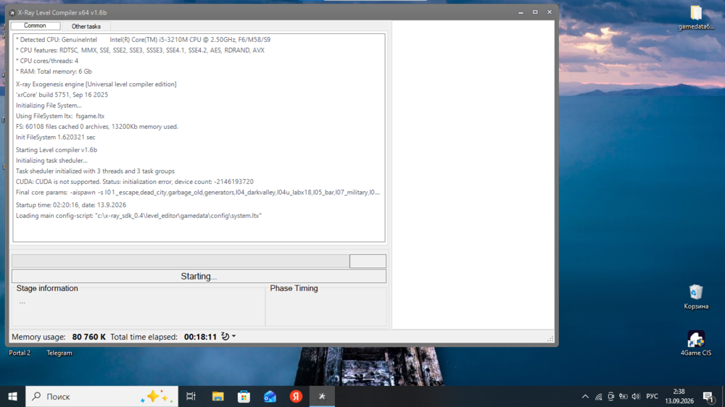Viewport: 725px width, 407px height.
Task: Click the "80 760 K" memory usage value
Action: 88,337
